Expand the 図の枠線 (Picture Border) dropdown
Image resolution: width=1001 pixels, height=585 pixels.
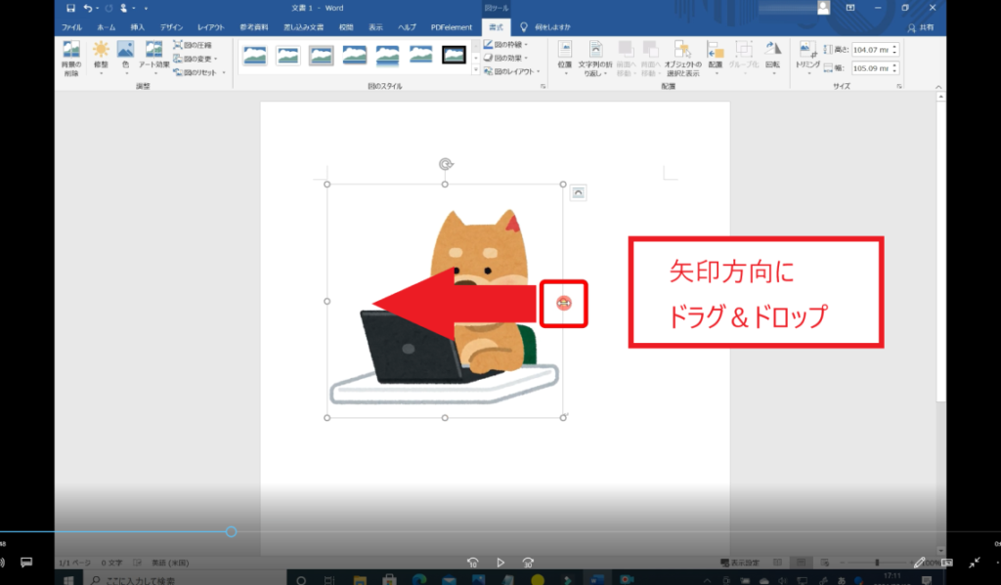506,44
